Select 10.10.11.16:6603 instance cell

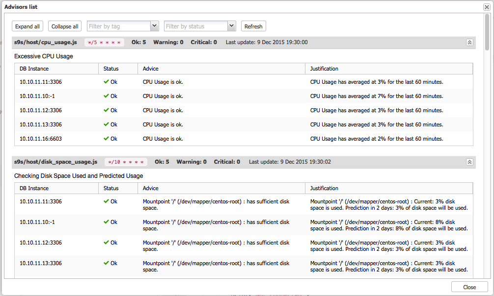tap(41, 139)
